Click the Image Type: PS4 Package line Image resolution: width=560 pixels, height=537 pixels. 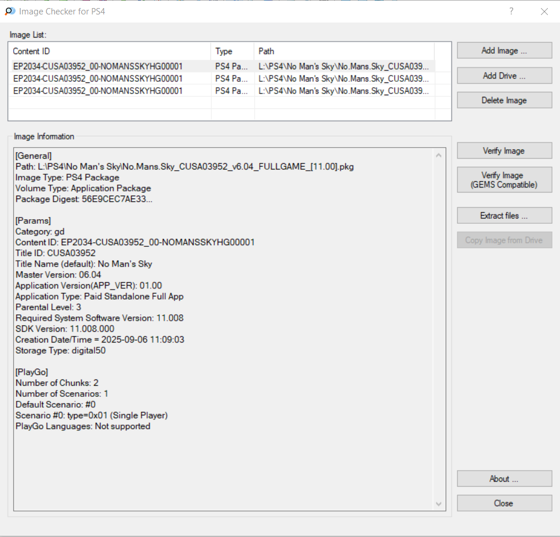(68, 178)
